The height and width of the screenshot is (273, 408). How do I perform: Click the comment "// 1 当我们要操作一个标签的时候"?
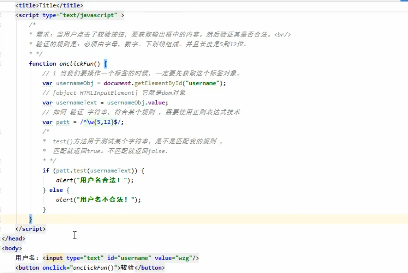coord(141,73)
